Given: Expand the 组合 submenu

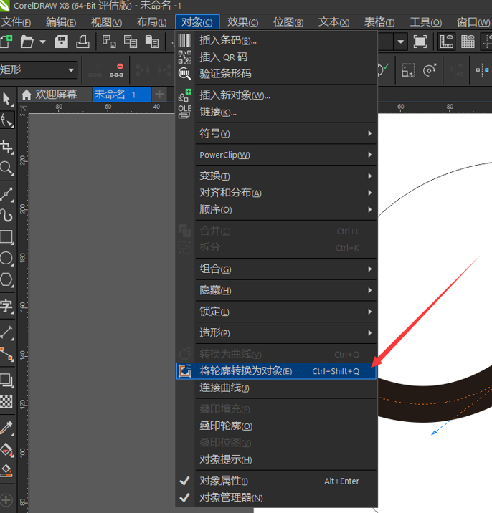Looking at the screenshot, I should pyautogui.click(x=276, y=269).
